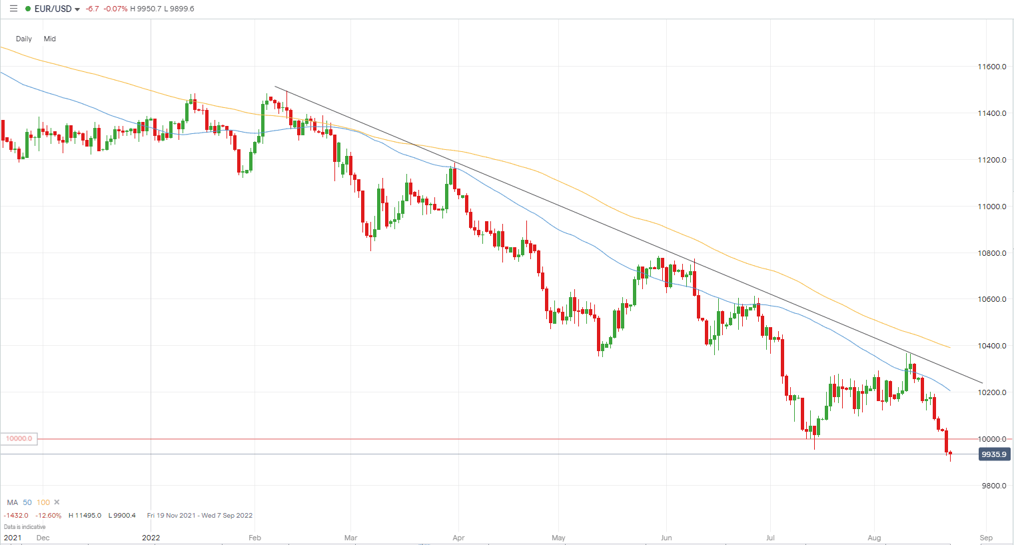Click the -1432.0 range change value
1014x545 pixels.
pyautogui.click(x=16, y=516)
